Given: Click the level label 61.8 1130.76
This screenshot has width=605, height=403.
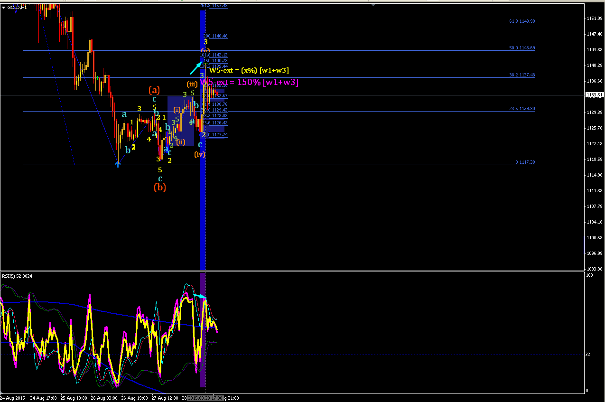Looking at the screenshot, I should (215, 104).
